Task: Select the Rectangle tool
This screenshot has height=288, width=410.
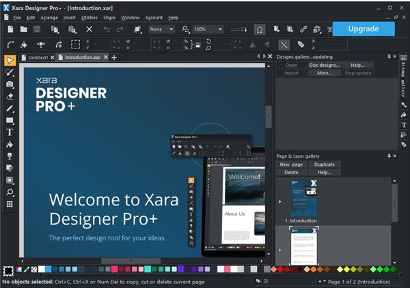Action: [10, 120]
